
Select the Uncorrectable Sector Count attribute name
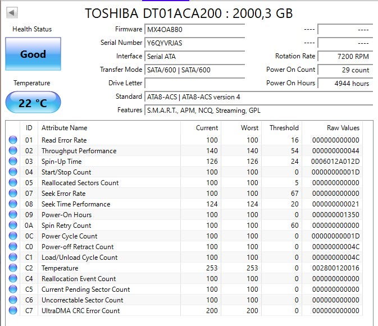click(x=82, y=300)
